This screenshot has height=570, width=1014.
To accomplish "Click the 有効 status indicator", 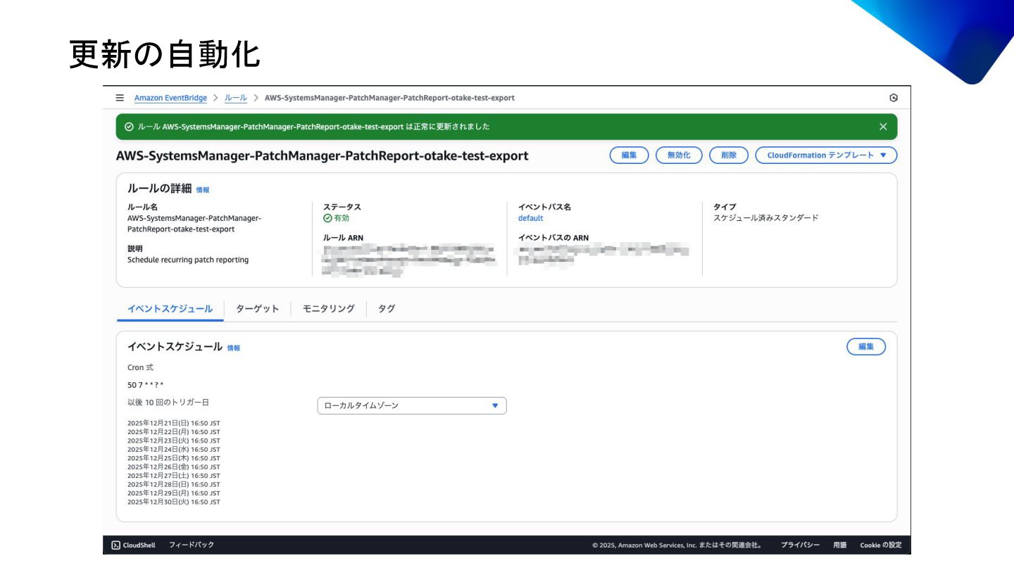I will pos(336,218).
